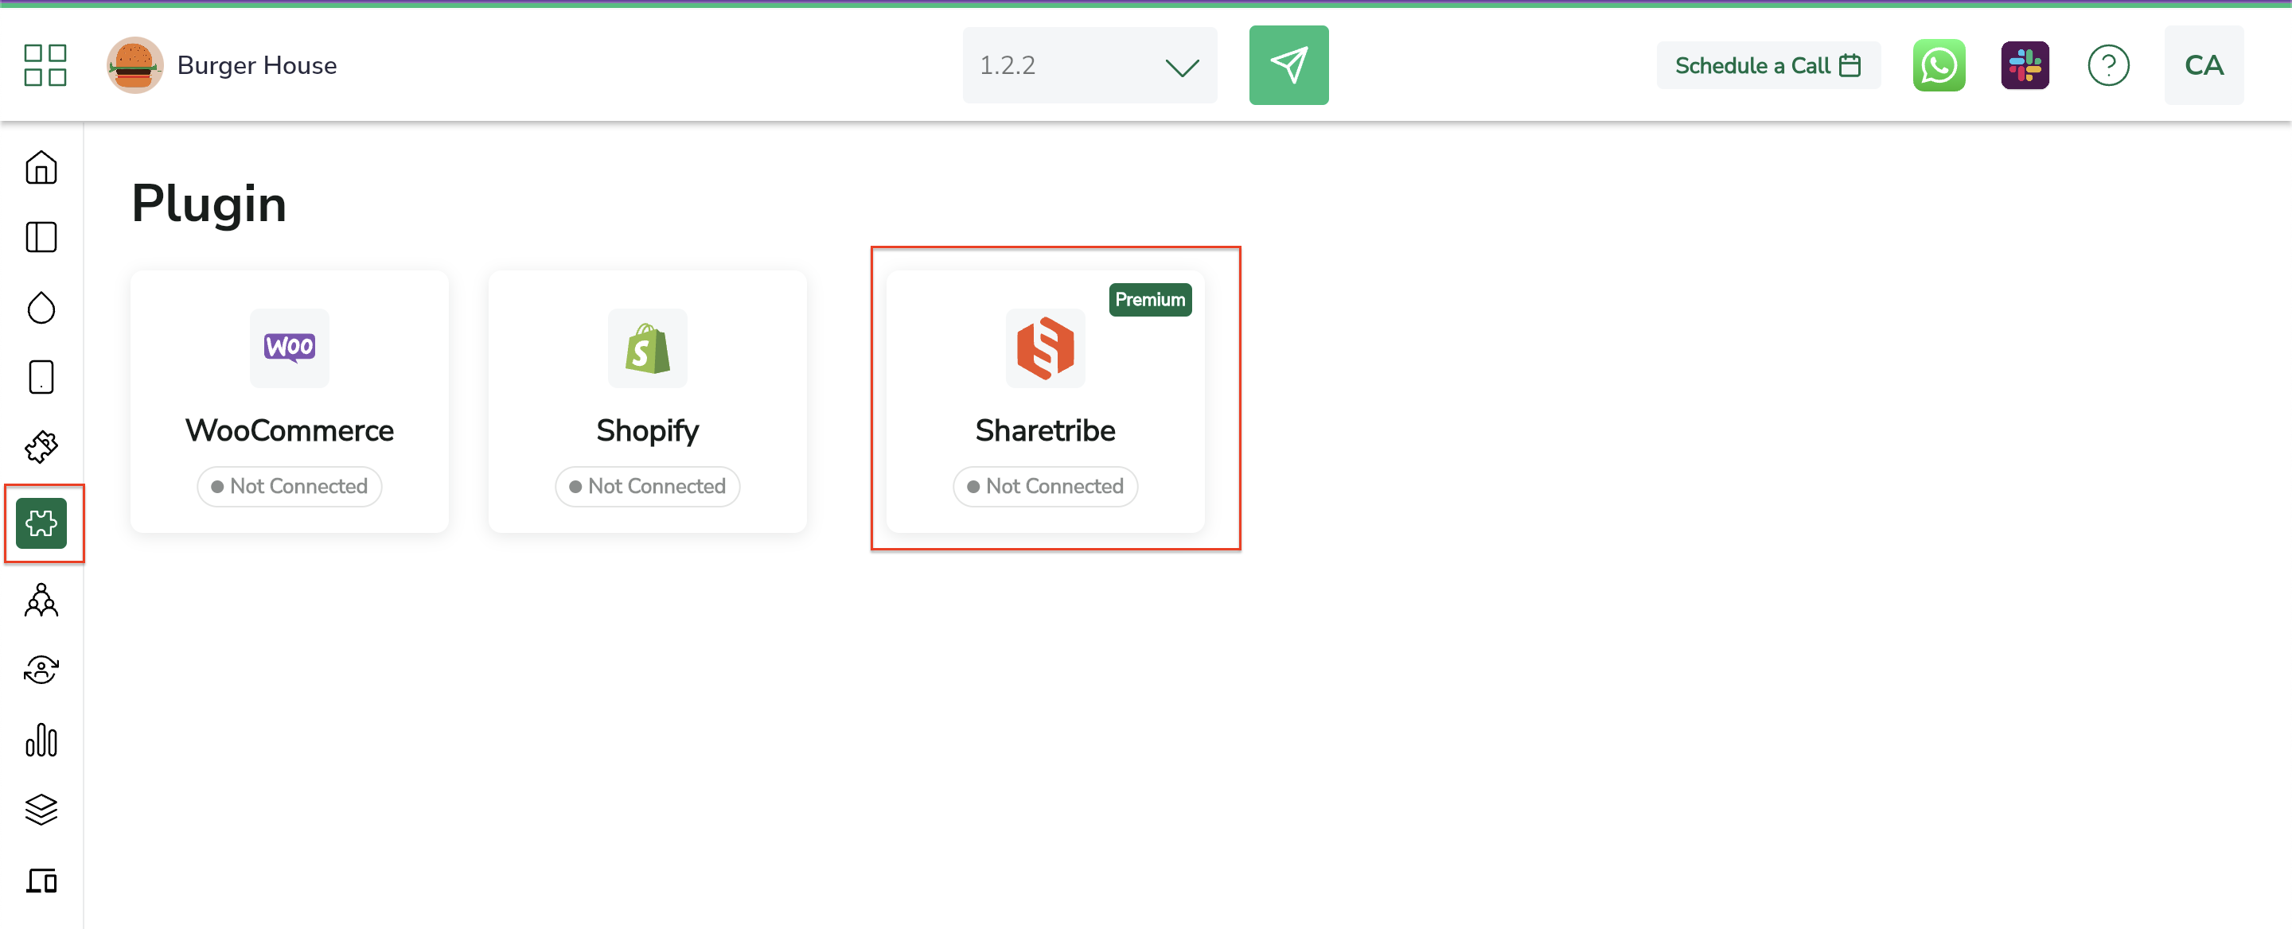This screenshot has width=2292, height=929.
Task: Click the bar chart analytics icon
Action: (41, 740)
